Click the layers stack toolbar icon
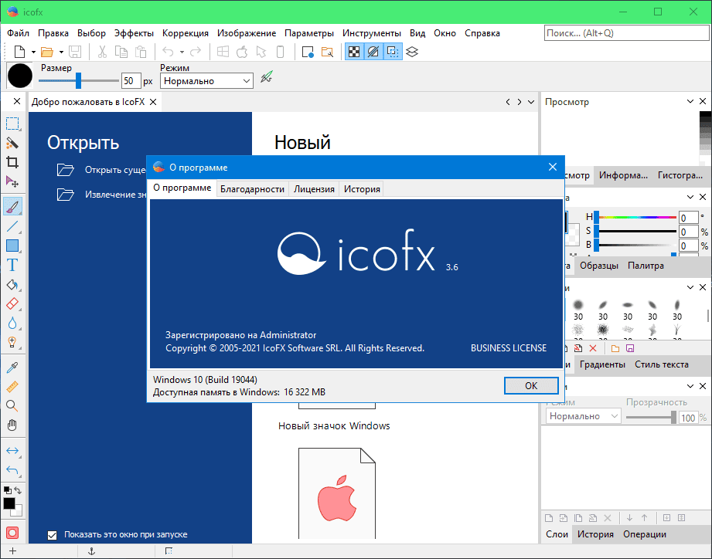Viewport: 712px width, 559px height. pyautogui.click(x=412, y=53)
